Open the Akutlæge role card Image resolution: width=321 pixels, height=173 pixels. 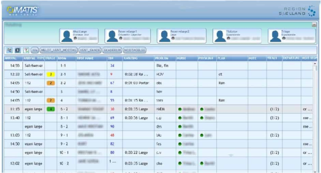pos(79,36)
